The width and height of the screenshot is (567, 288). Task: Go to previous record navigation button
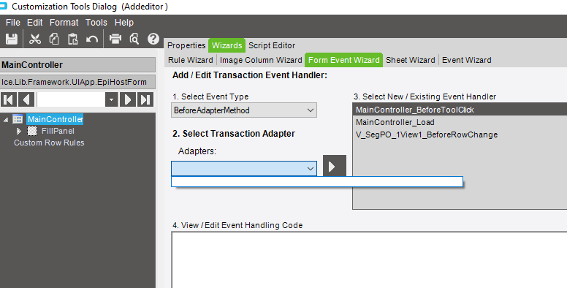pos(26,99)
